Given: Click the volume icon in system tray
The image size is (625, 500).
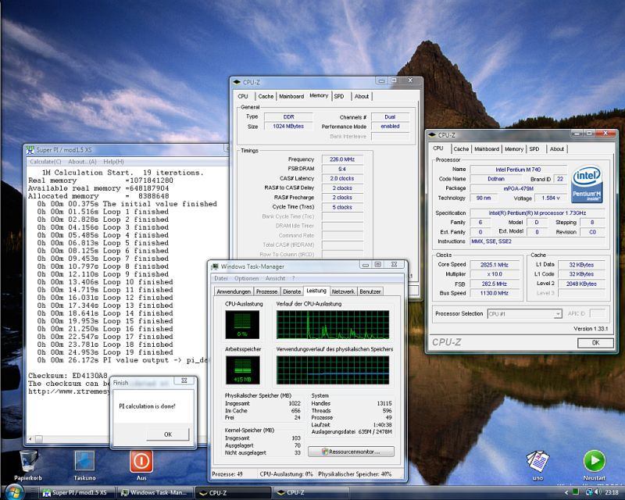Looking at the screenshot, I should [598, 492].
